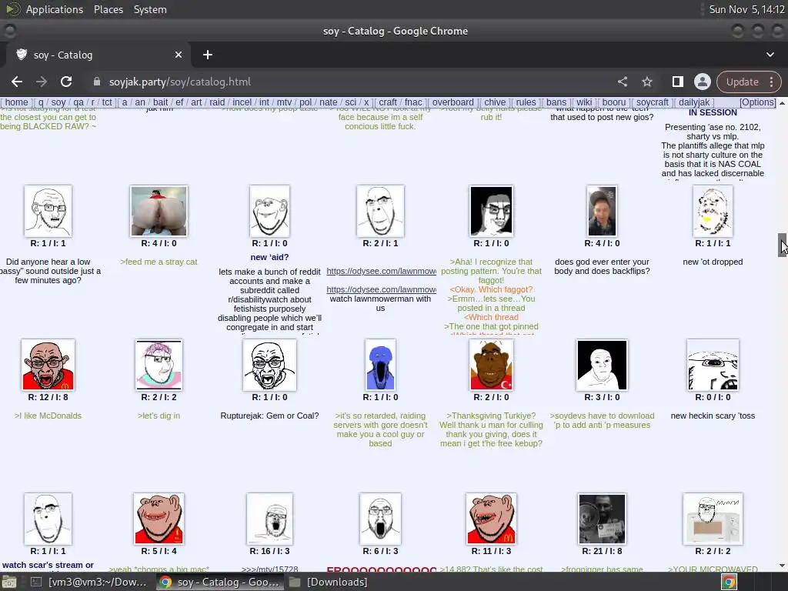The image size is (788, 591).
Task: Open the Applications menu
Action: (55, 9)
